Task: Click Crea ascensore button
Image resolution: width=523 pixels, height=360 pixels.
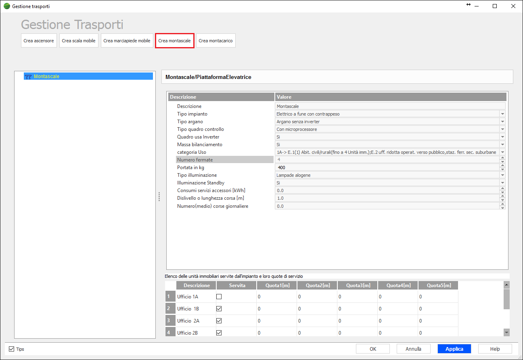Action: [x=38, y=41]
